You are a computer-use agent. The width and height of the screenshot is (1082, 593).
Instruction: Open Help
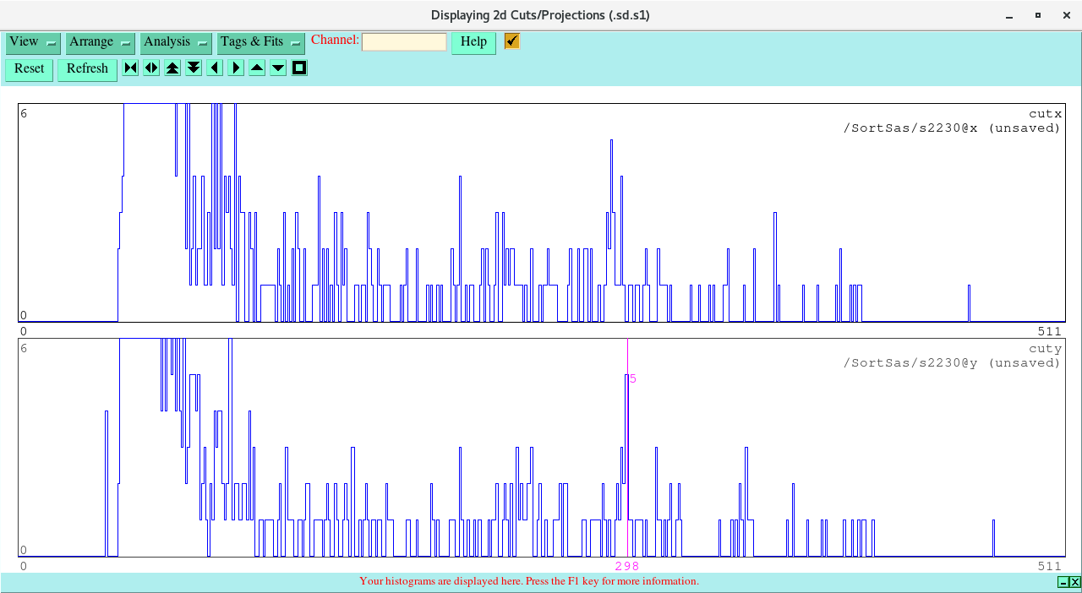[x=473, y=42]
